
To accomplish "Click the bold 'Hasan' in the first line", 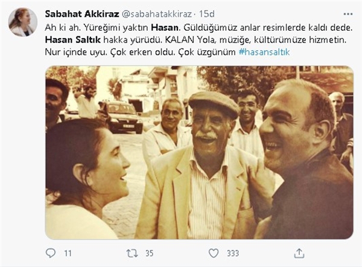I will click(165, 28).
